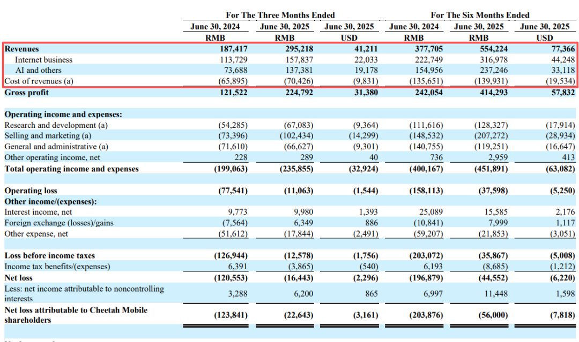Viewport: 579px width, 342px height.
Task: Click the Operating loss row label
Action: point(31,191)
